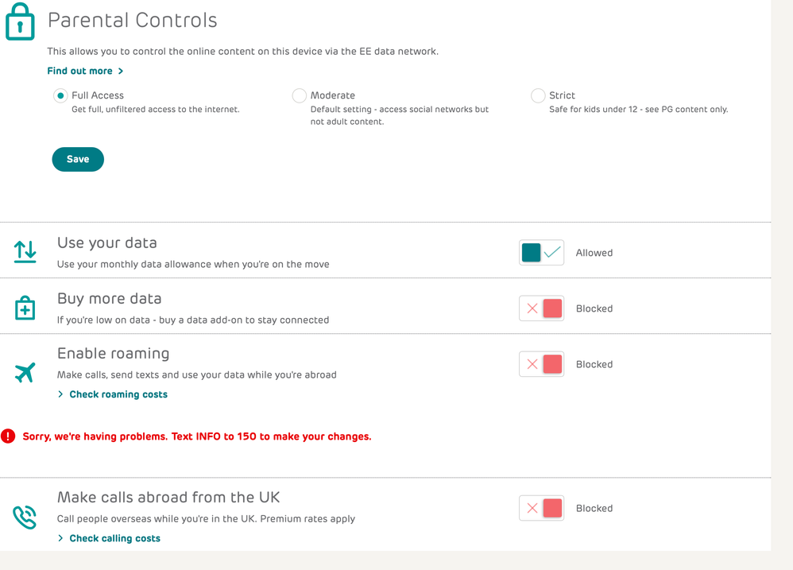This screenshot has height=570, width=793.
Task: Choose the Strict parental control setting
Action: [x=538, y=95]
